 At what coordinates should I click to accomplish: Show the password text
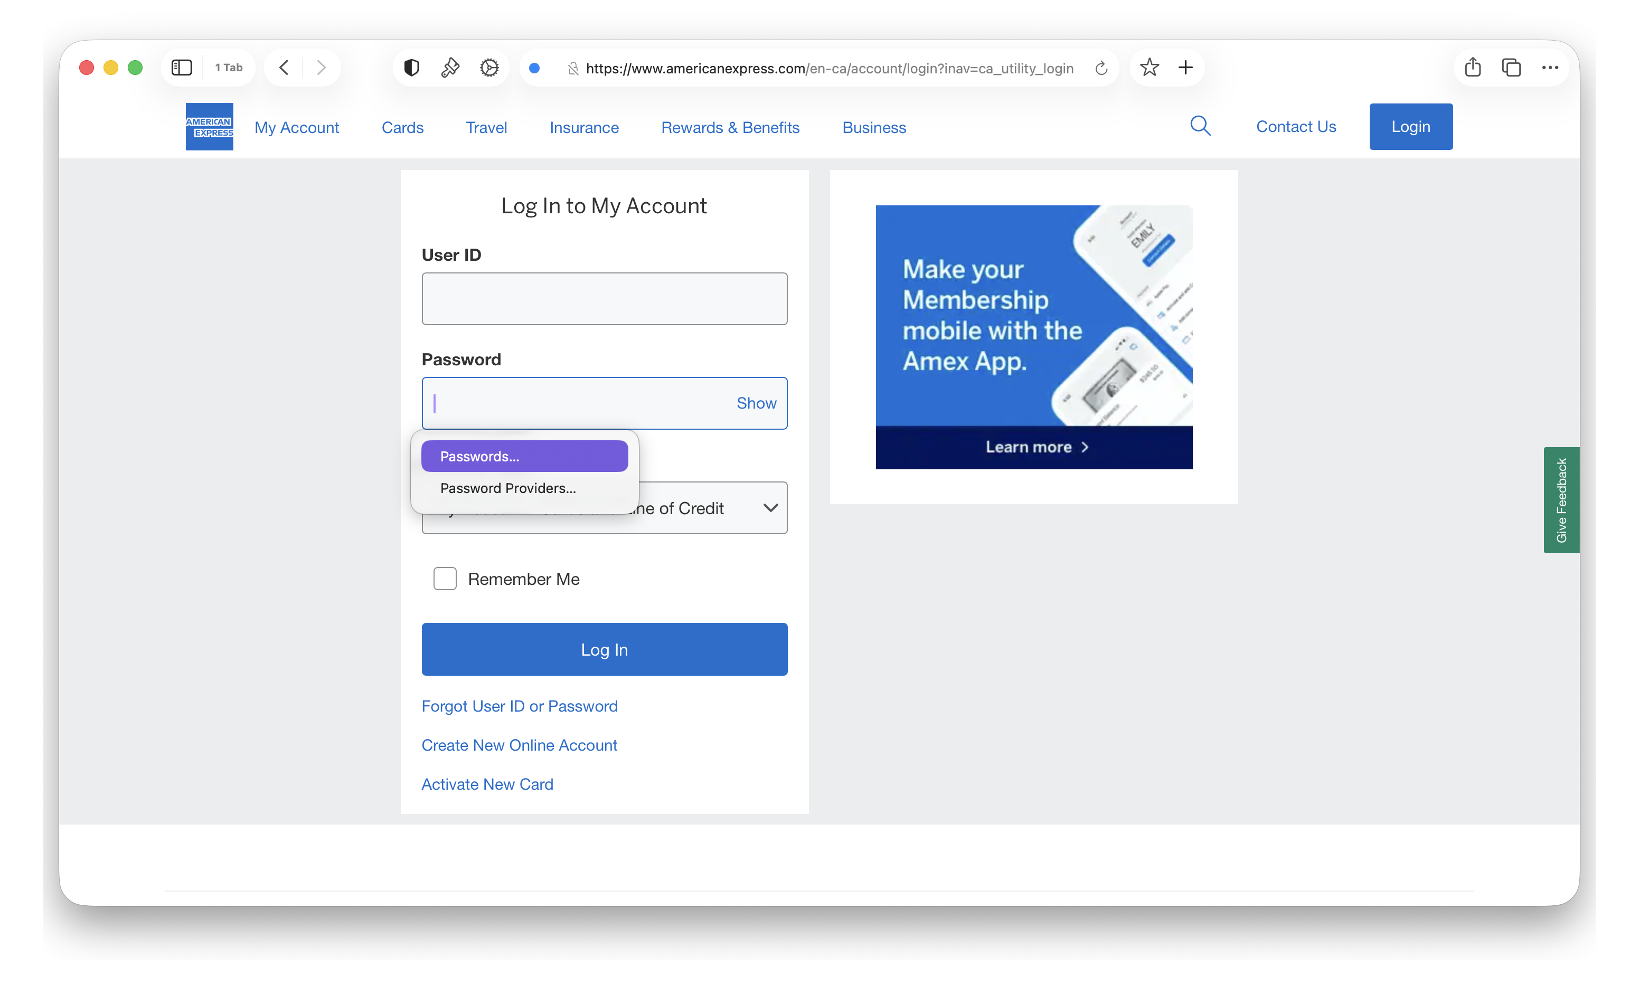click(756, 403)
